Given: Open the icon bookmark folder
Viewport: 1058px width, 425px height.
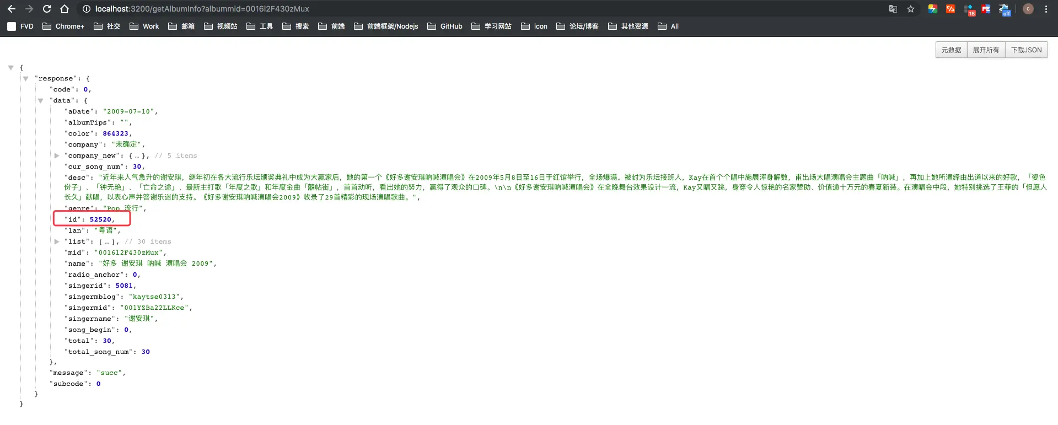Looking at the screenshot, I should pyautogui.click(x=534, y=26).
